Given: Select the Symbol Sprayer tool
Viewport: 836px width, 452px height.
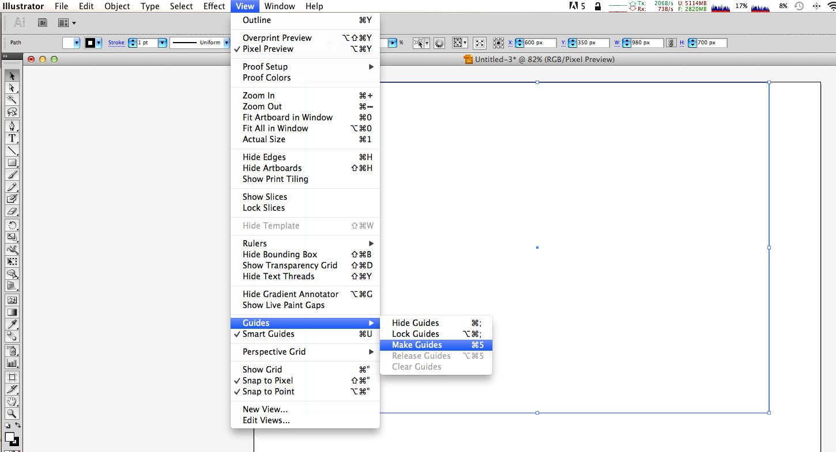Looking at the screenshot, I should [x=12, y=351].
